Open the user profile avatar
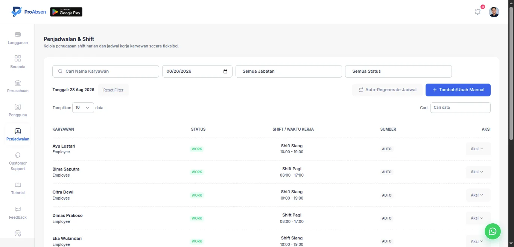Viewport: 514px width, 247px height. pyautogui.click(x=494, y=12)
